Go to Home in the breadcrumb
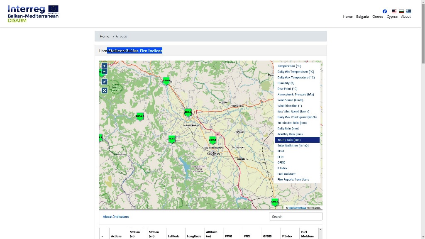The height and width of the screenshot is (239, 425). pyautogui.click(x=104, y=37)
